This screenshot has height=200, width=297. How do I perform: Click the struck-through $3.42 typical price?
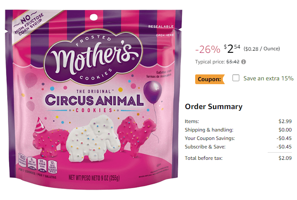(232, 62)
